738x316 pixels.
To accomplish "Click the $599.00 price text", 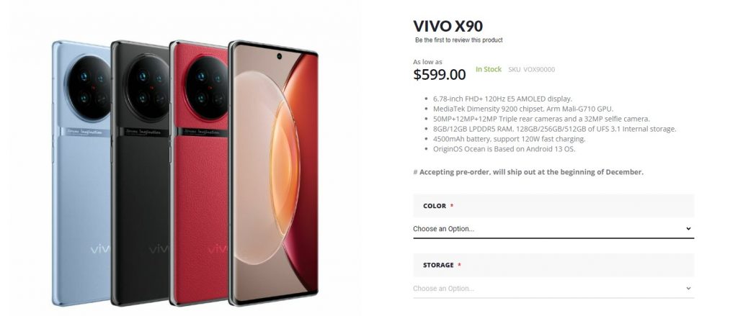I will coord(440,74).
